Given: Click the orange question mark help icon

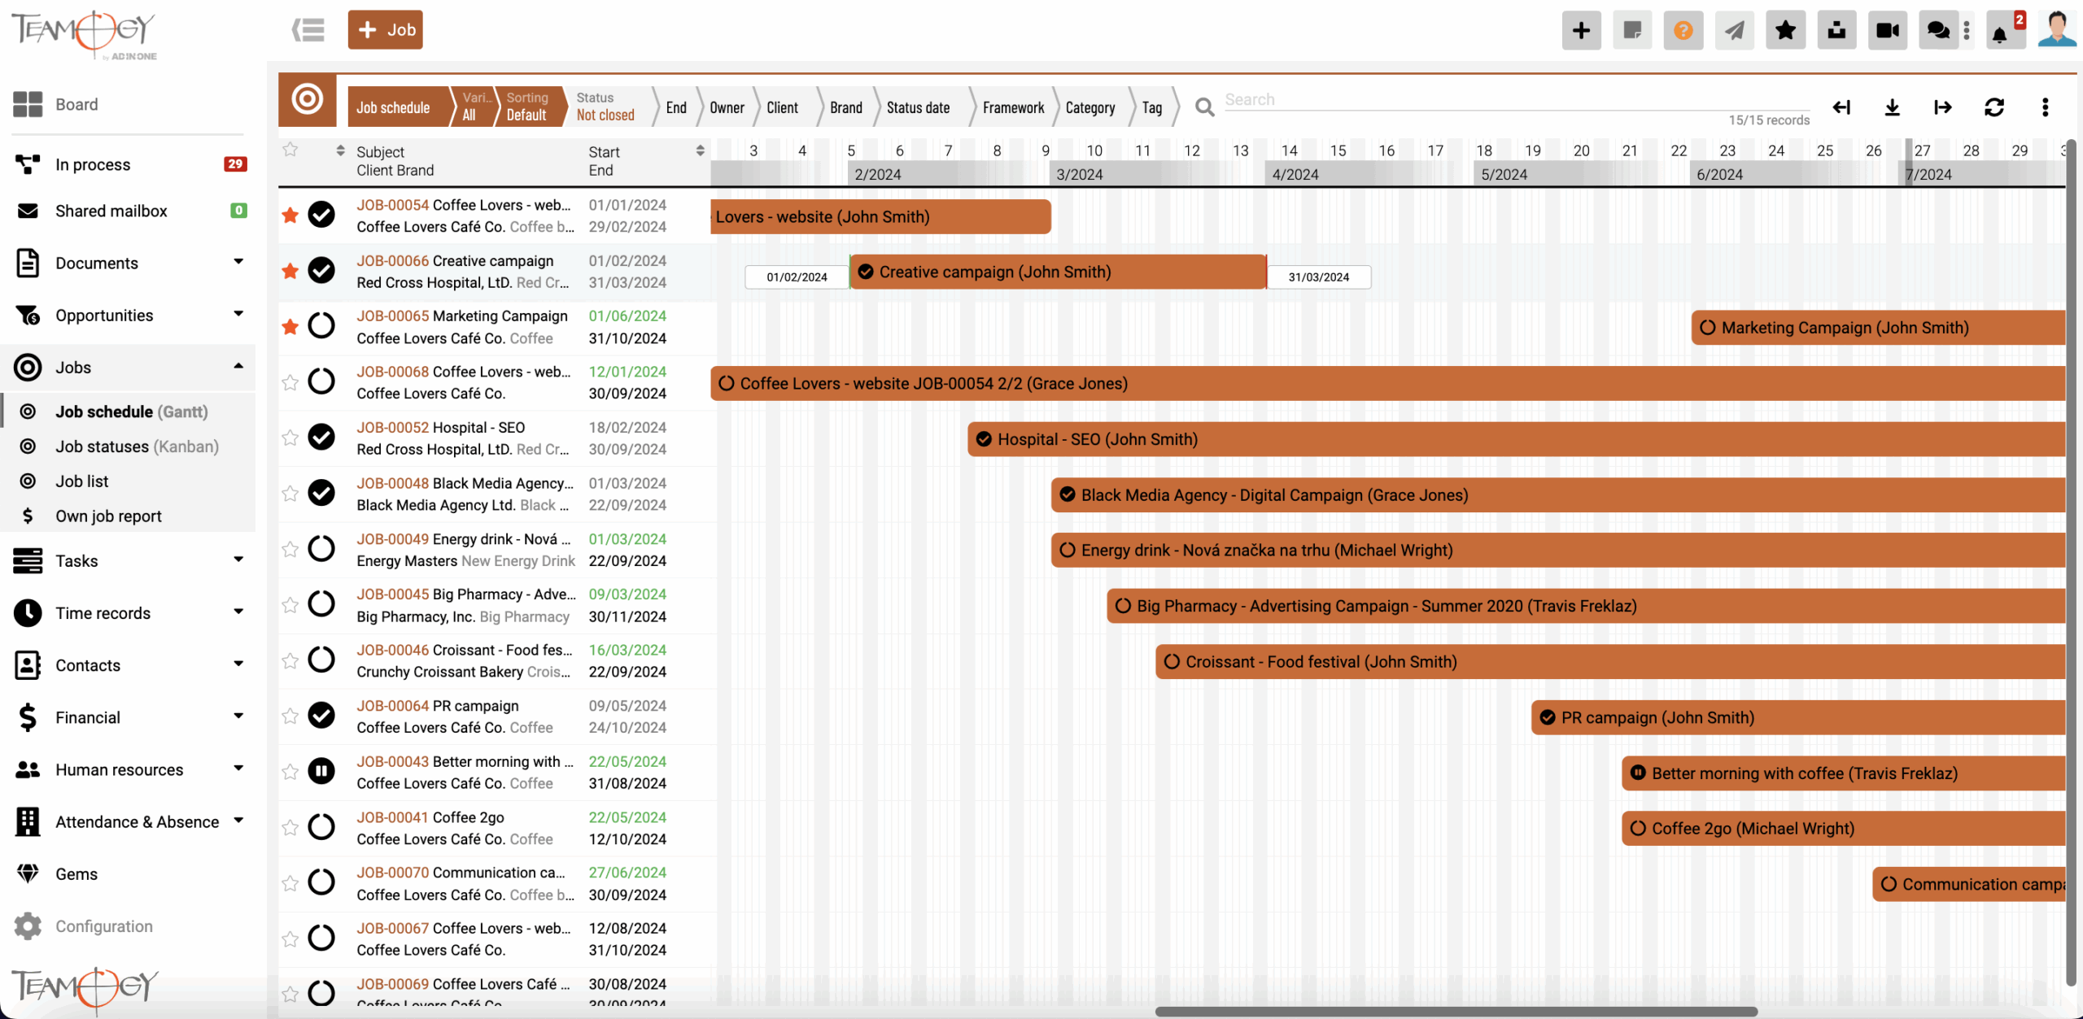Looking at the screenshot, I should (1683, 31).
